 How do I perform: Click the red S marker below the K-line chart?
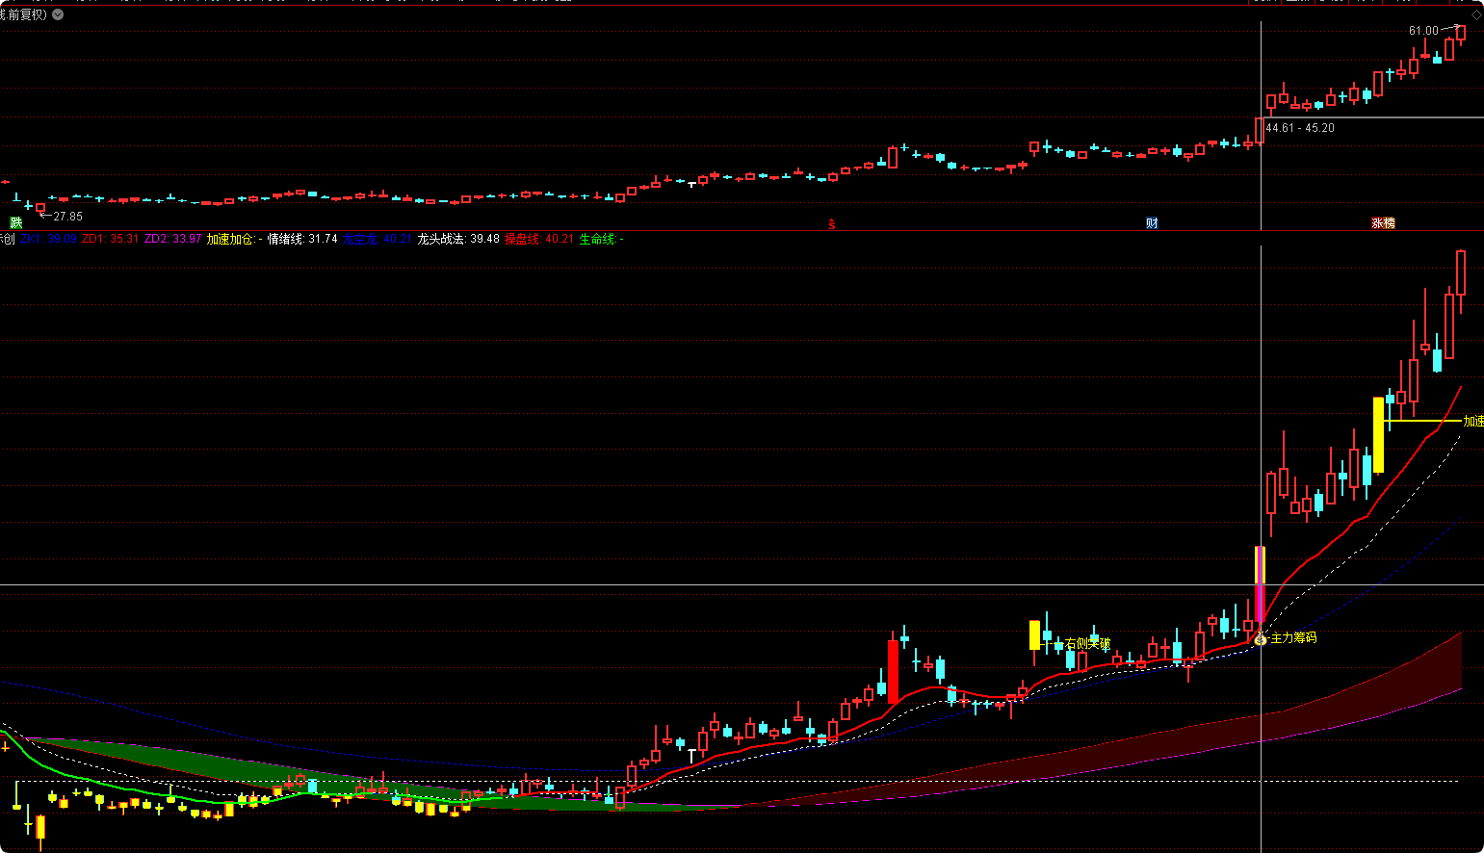pyautogui.click(x=832, y=224)
